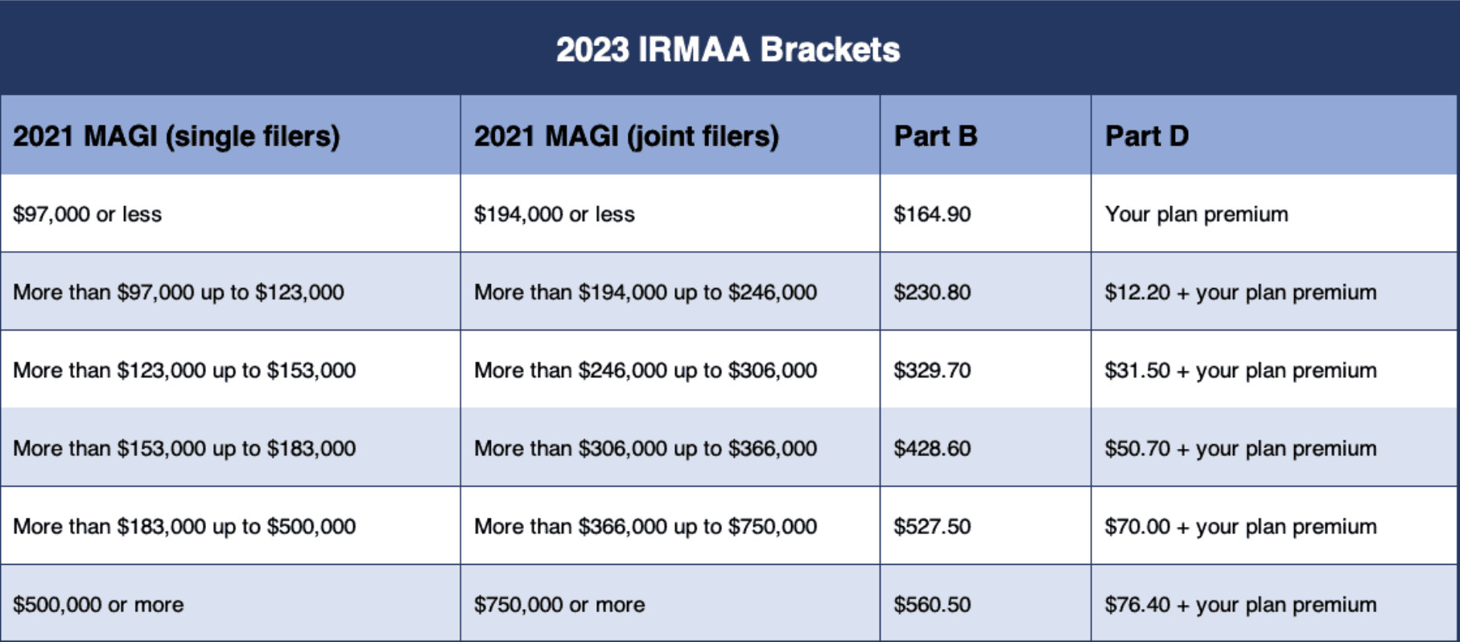
Task: Click the $527.50 Part B value
Action: [x=932, y=526]
